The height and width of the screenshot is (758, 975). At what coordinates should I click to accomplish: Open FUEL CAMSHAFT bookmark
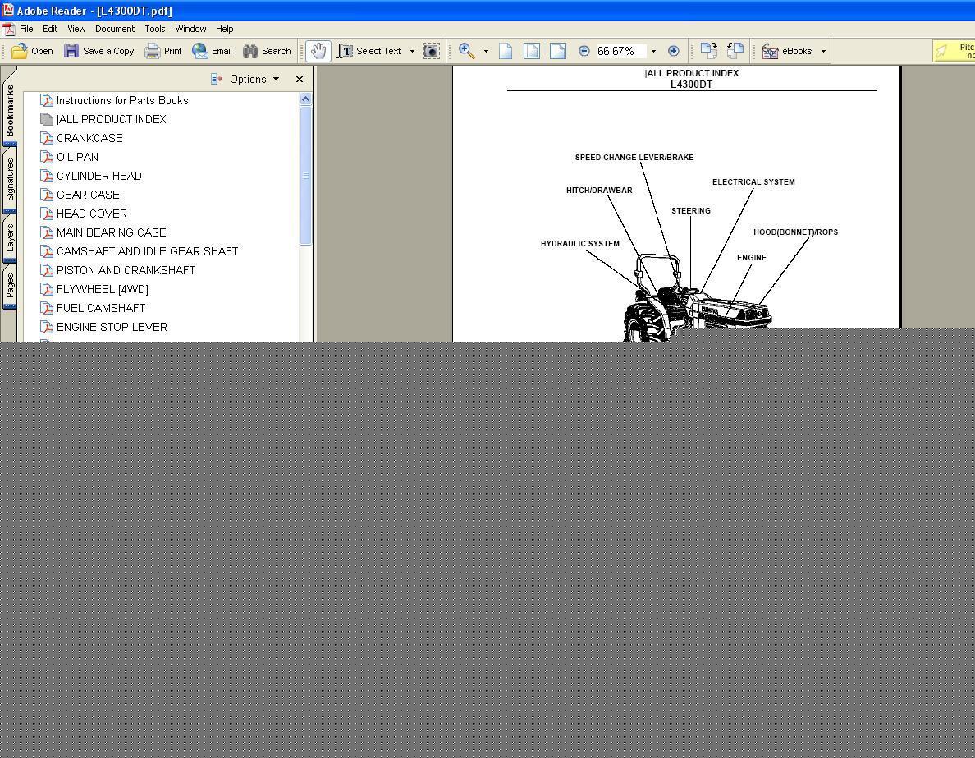point(101,308)
